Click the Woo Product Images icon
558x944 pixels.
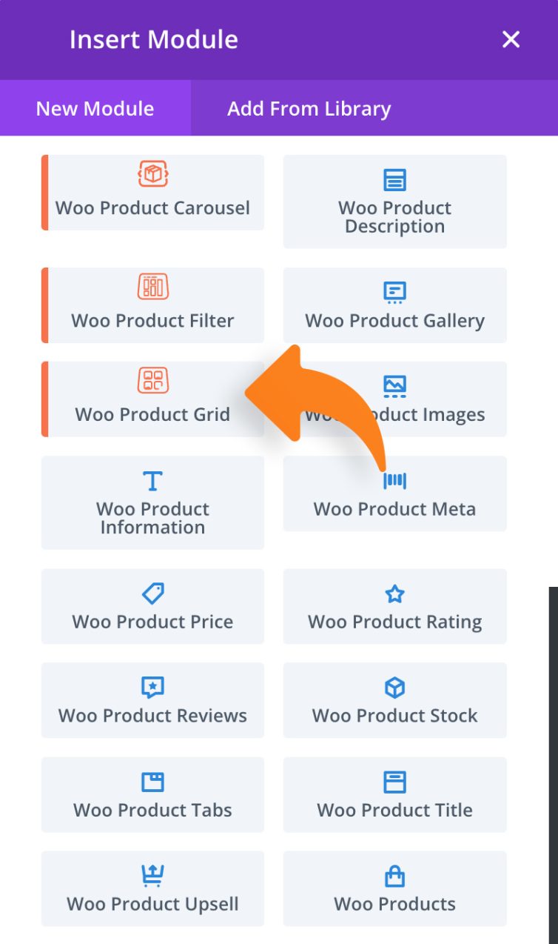pyautogui.click(x=394, y=385)
